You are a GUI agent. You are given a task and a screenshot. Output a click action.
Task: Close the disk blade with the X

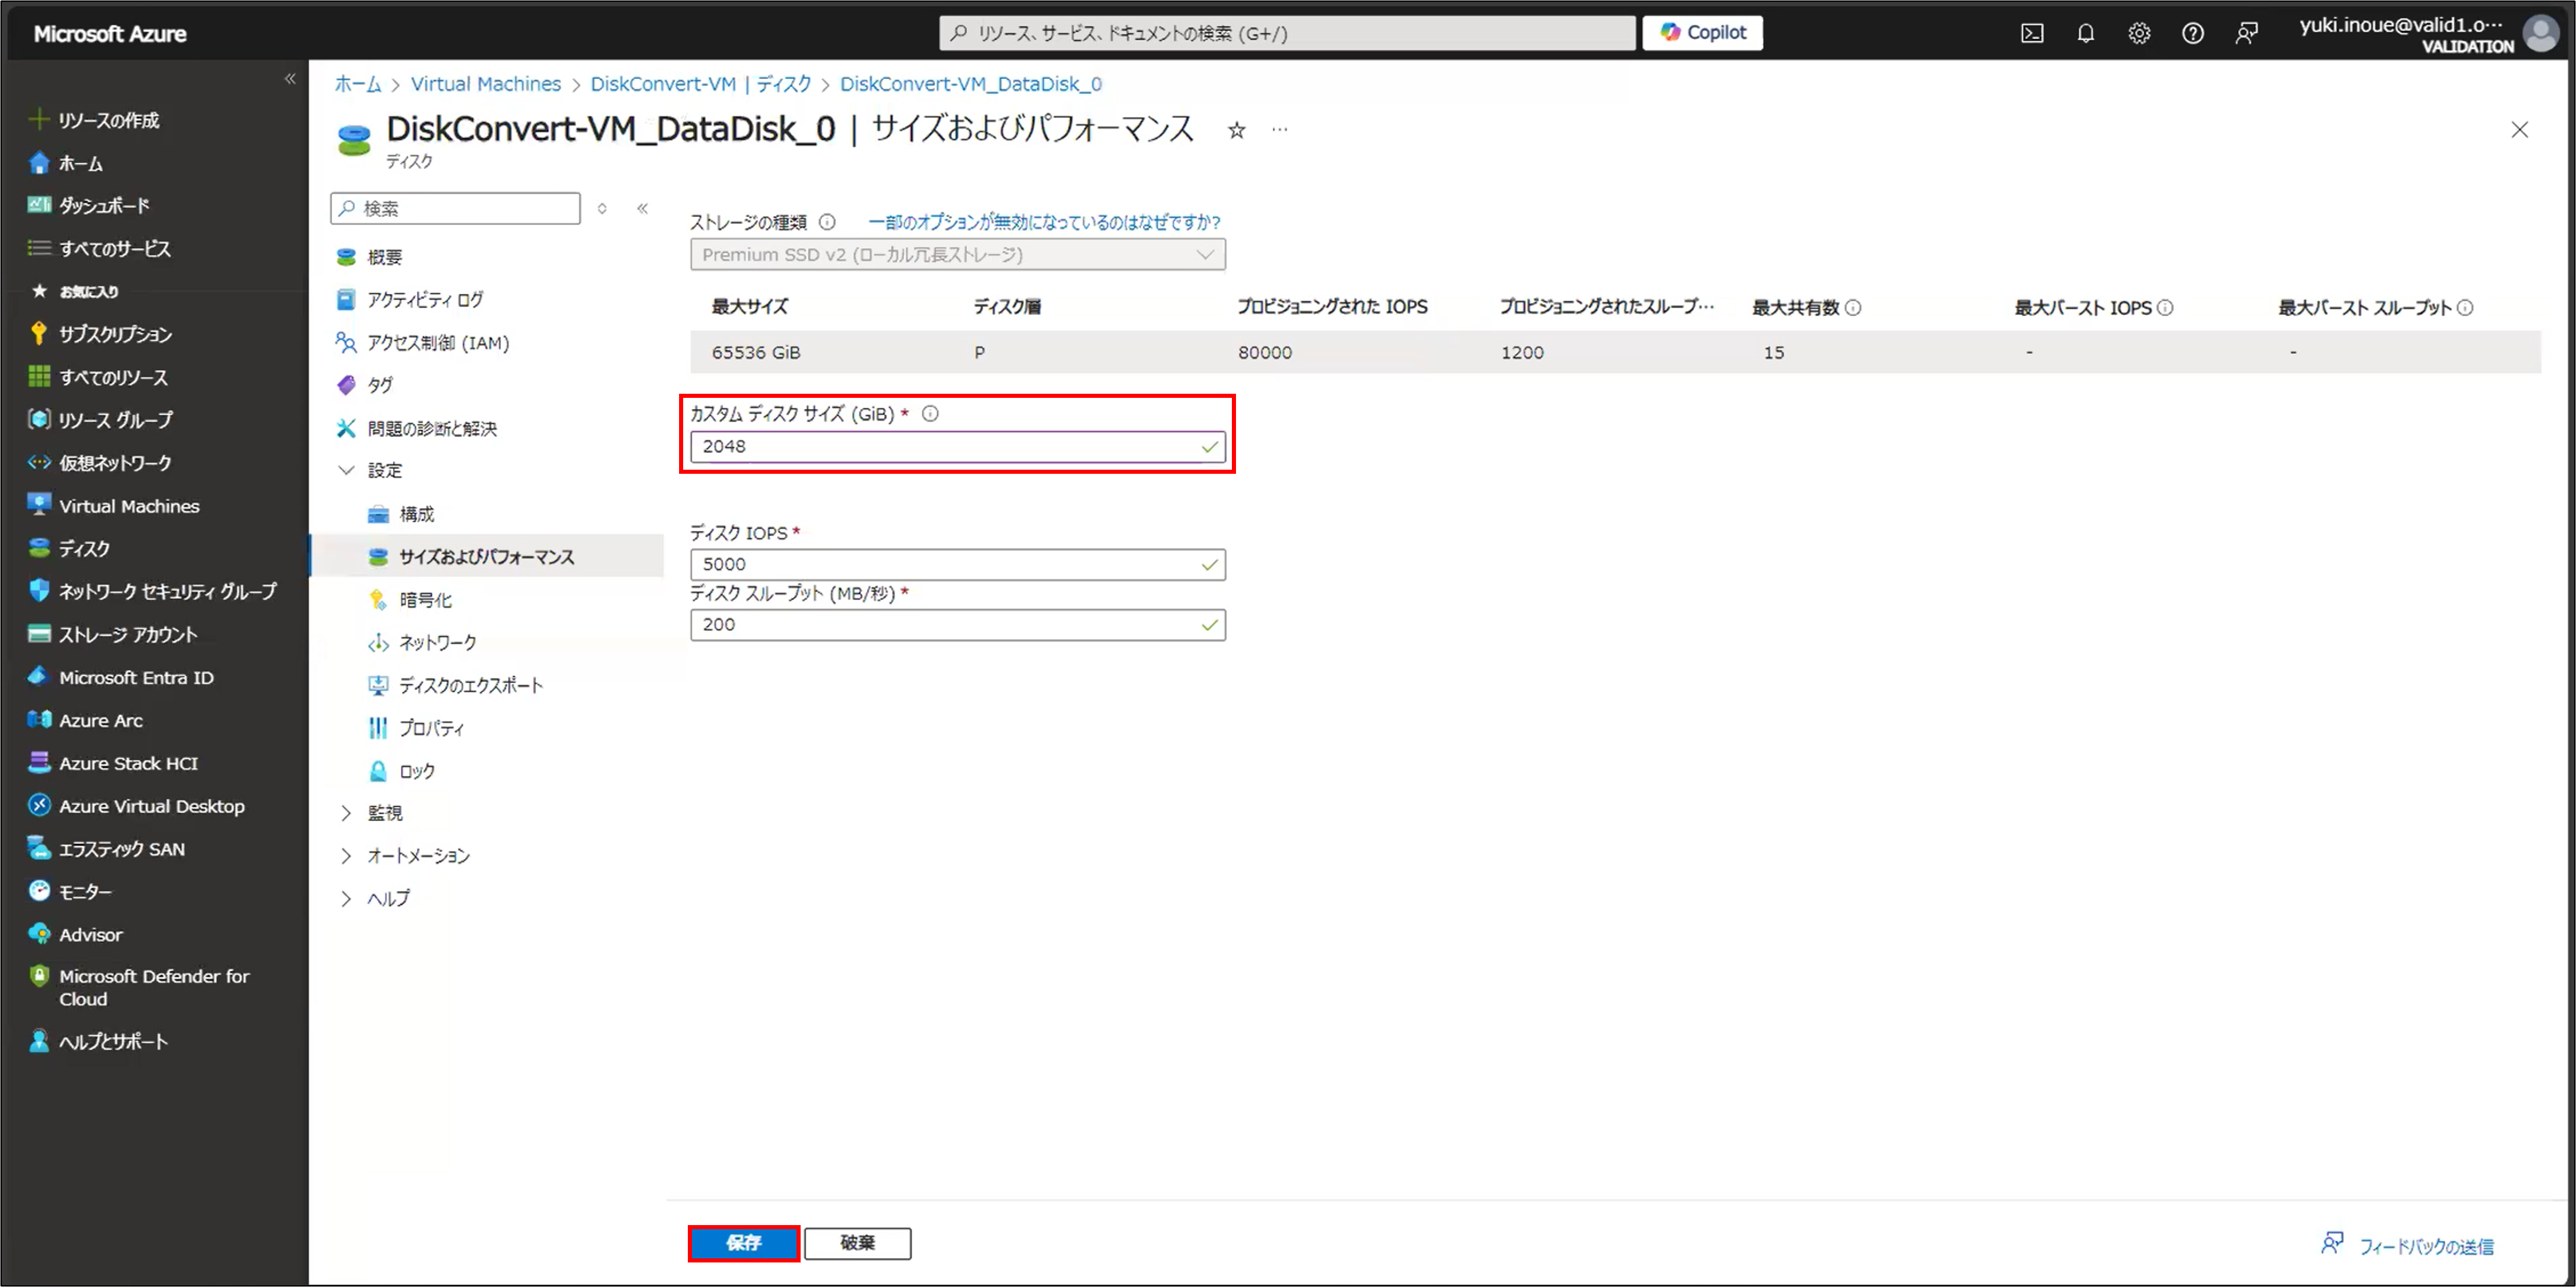point(2519,130)
